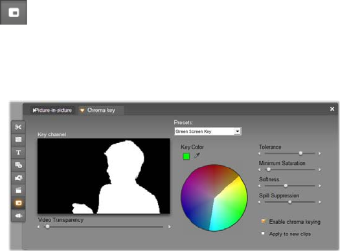
Task: Select the picture-in-picture chroma key tool
Action: tap(18, 203)
